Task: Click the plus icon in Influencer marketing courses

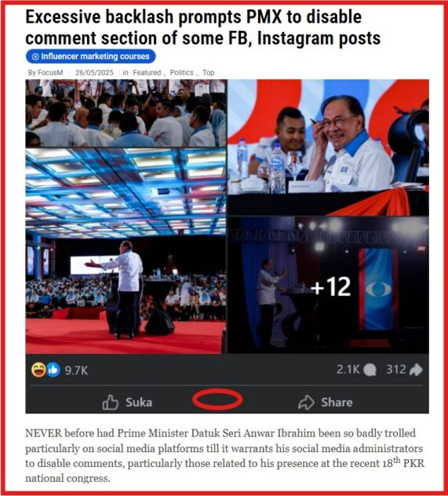Action: click(x=36, y=57)
